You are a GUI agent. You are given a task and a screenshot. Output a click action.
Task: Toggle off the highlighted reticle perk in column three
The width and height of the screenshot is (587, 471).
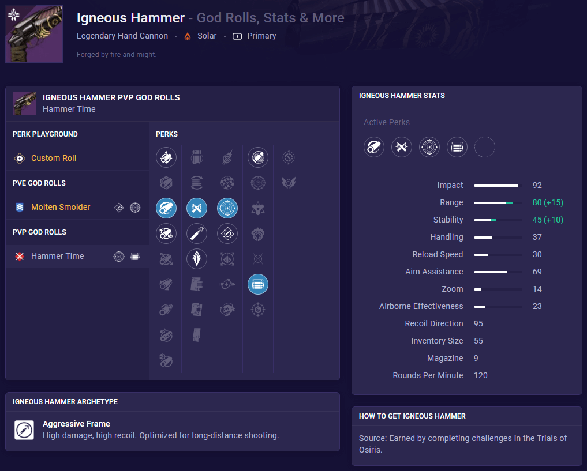click(227, 208)
